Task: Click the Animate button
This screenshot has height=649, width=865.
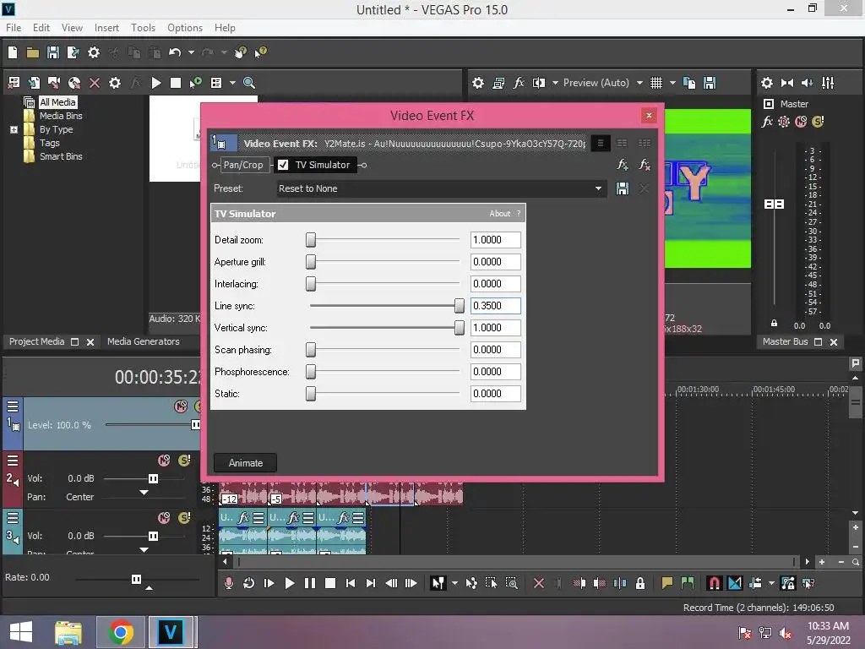Action: pyautogui.click(x=246, y=462)
